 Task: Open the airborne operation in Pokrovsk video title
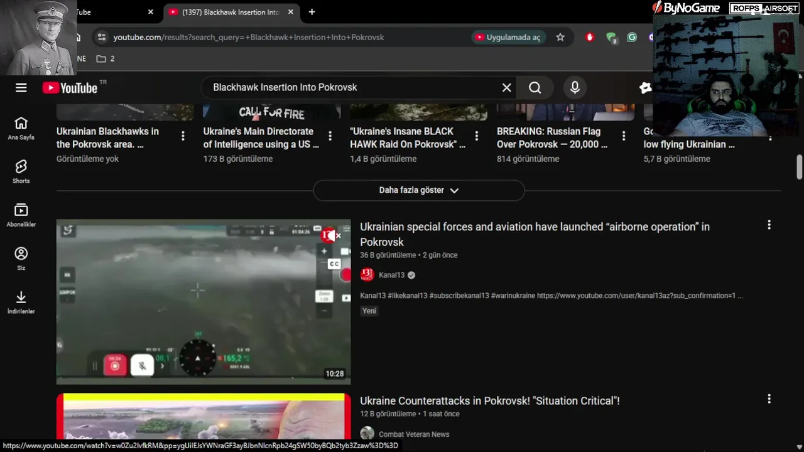[x=535, y=234]
